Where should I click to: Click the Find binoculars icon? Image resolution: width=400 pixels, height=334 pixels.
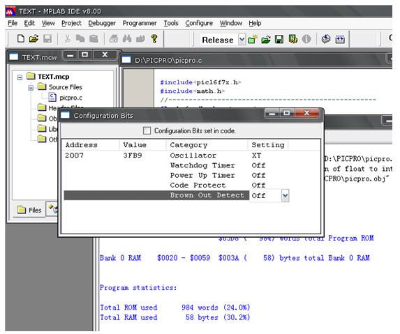click(x=127, y=39)
